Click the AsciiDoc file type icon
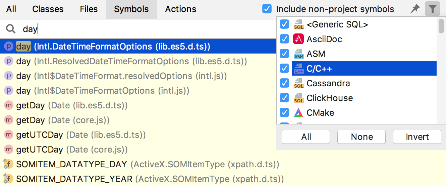Image resolution: width=446 pixels, height=186 pixels. click(298, 39)
